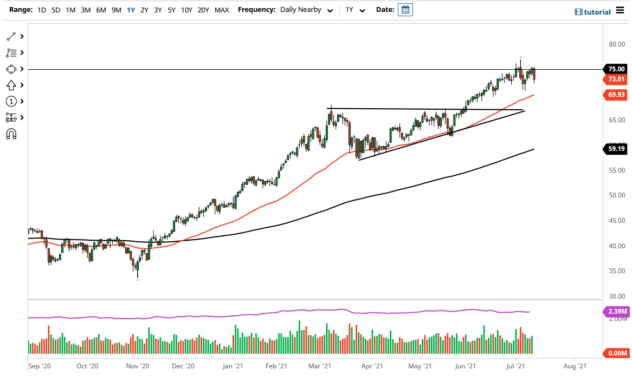Click the red 73.01 price label
The height and width of the screenshot is (377, 632).
615,80
